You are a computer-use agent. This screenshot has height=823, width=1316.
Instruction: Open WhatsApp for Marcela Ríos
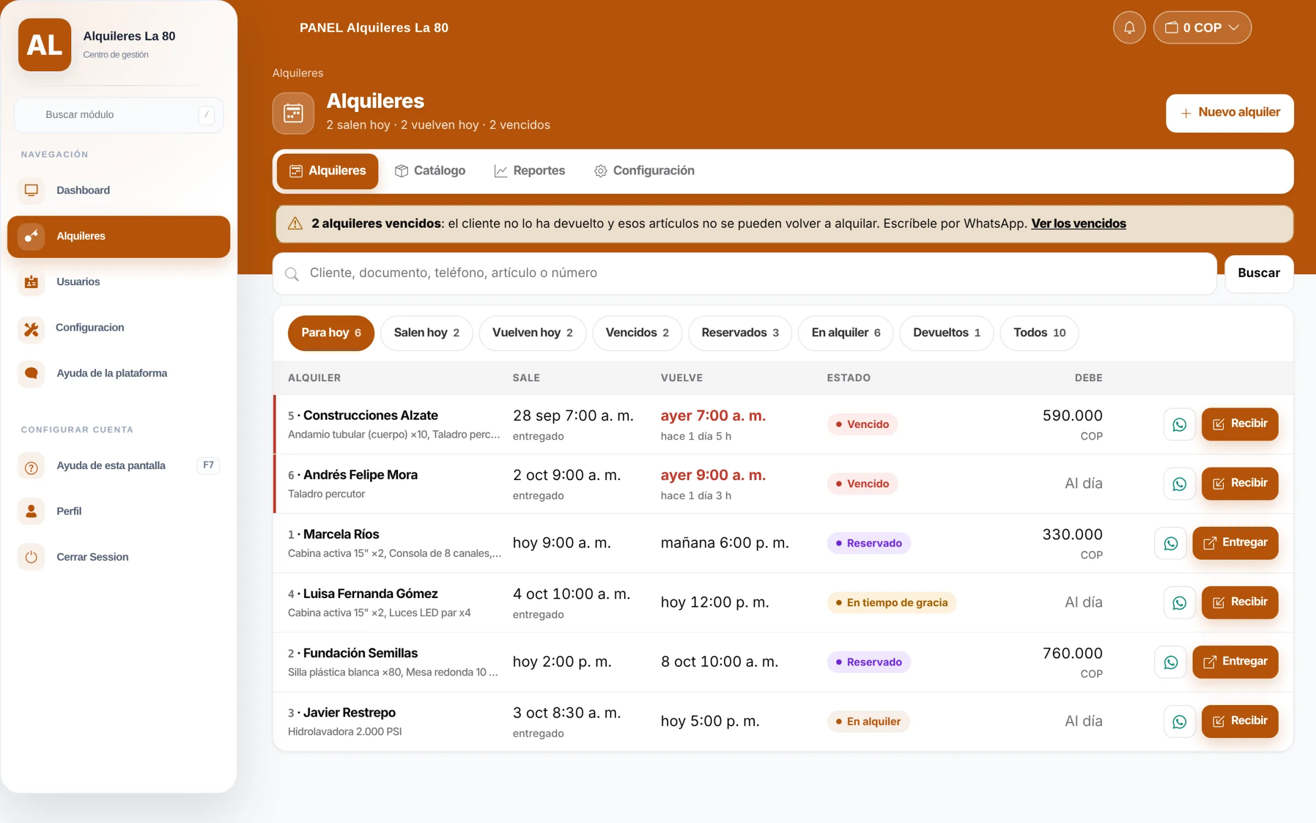tap(1170, 543)
